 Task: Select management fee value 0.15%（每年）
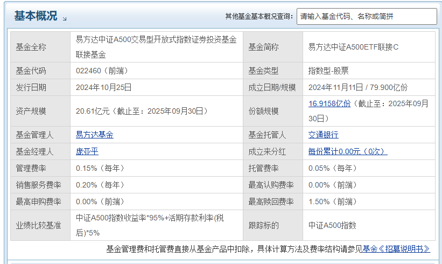coord(100,169)
